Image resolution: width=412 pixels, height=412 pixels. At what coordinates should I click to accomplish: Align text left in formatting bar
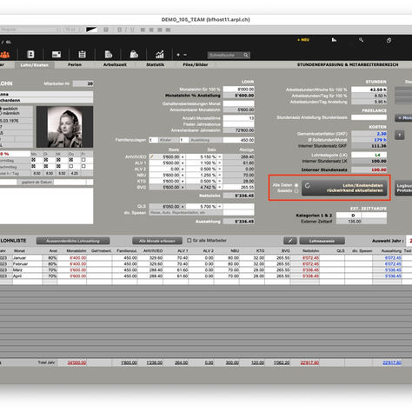click(143, 30)
